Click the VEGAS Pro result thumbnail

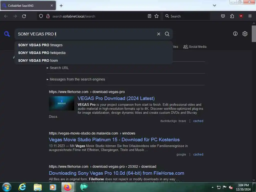[x=62, y=103]
